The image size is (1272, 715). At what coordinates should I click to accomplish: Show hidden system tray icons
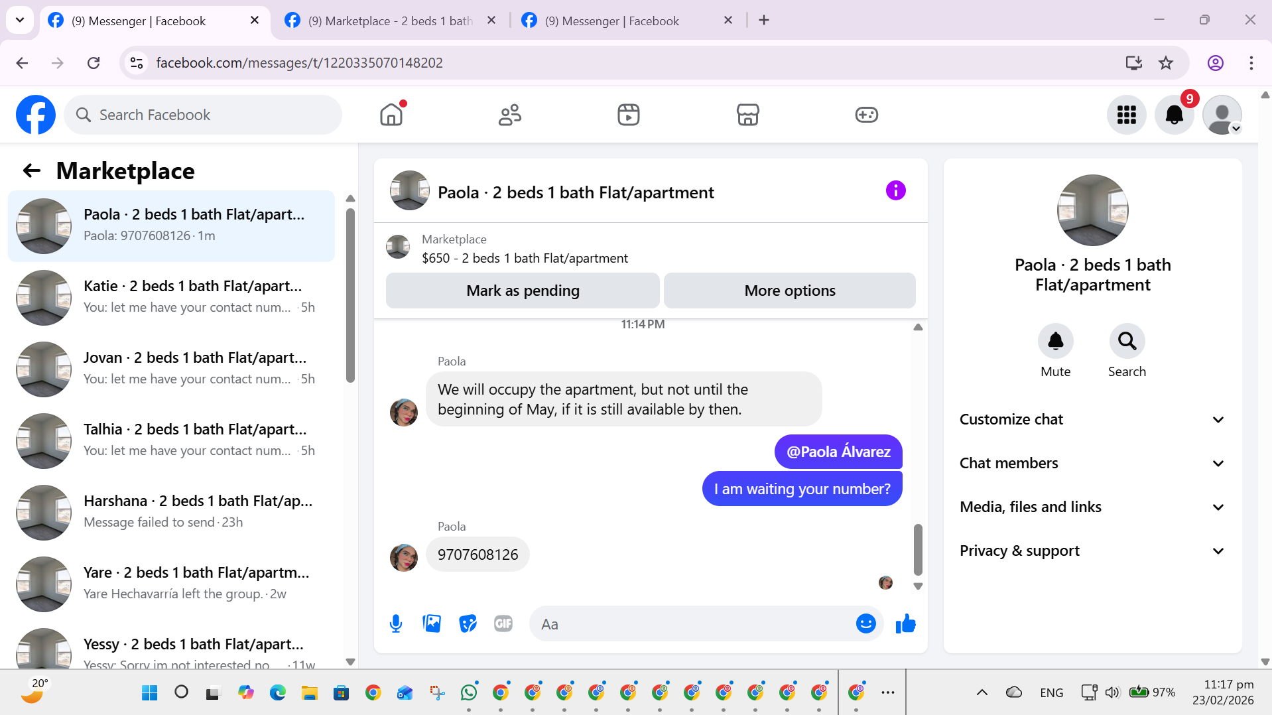[982, 692]
